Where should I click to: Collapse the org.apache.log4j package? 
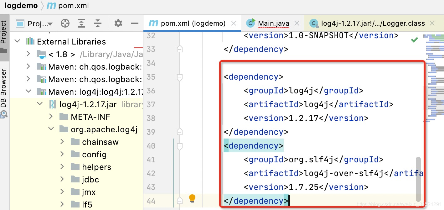[51, 129]
